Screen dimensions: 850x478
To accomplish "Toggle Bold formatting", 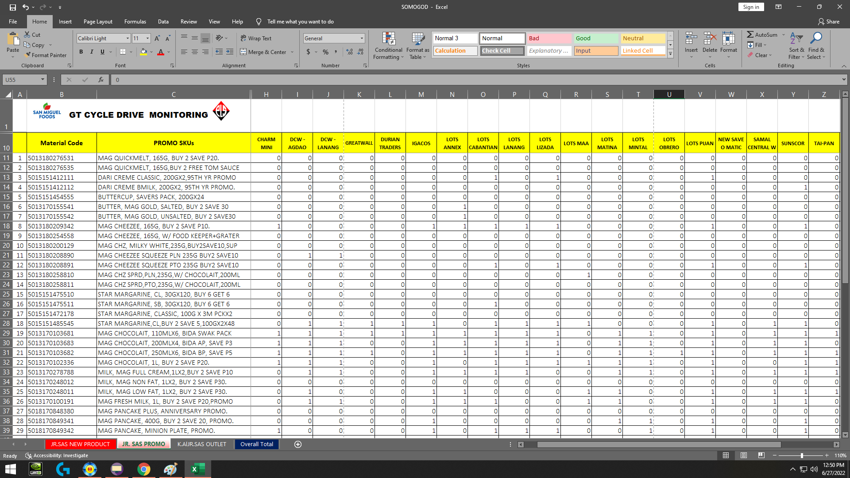I will [81, 52].
